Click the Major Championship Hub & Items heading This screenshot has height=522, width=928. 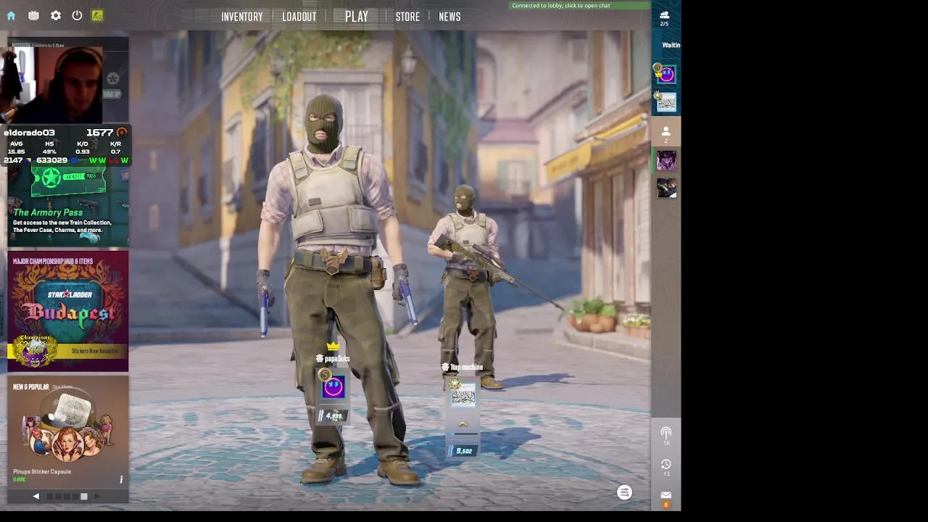click(53, 262)
